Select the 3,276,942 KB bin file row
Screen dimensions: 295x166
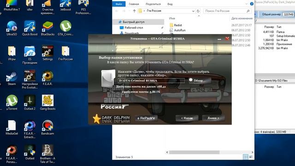click(275, 48)
